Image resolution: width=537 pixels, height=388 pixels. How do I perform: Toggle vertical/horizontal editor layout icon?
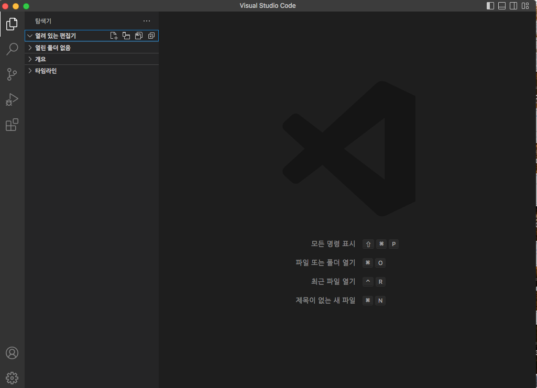coord(126,36)
